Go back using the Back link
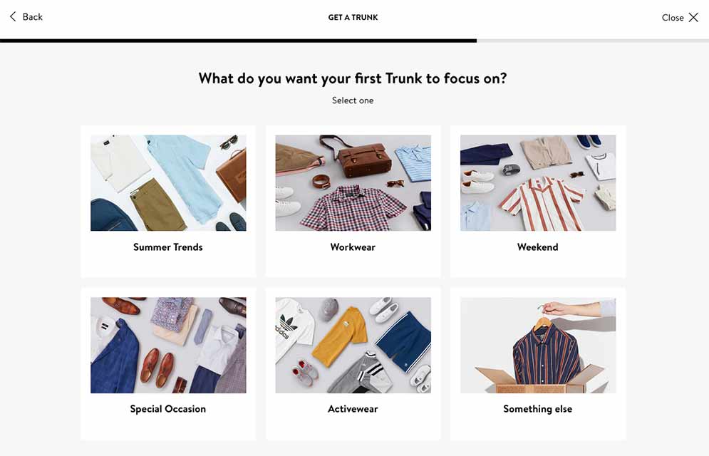709x456 pixels. click(26, 16)
